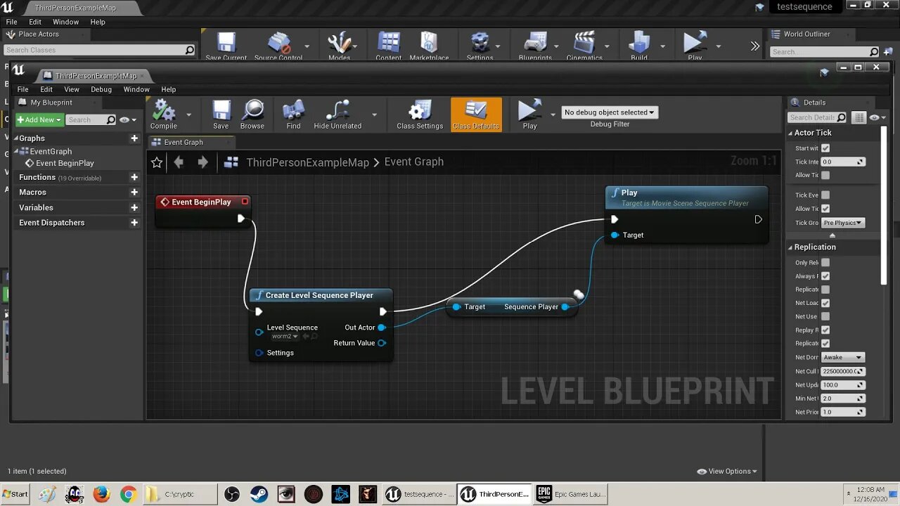Open Content browser from main toolbar
The image size is (900, 506).
click(x=388, y=46)
